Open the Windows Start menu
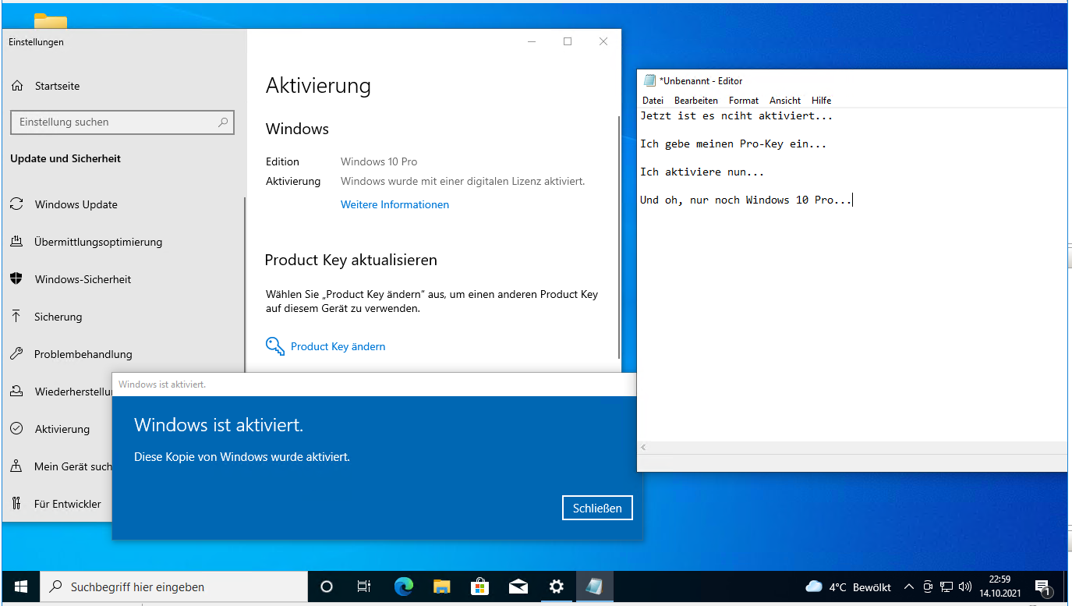Image resolution: width=1072 pixels, height=606 pixels. click(x=21, y=587)
